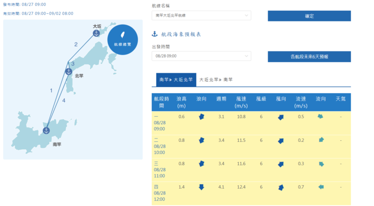Screen dimensions: 374x206
Task: Click segment number 2 on route map
Action: pos(76,44)
